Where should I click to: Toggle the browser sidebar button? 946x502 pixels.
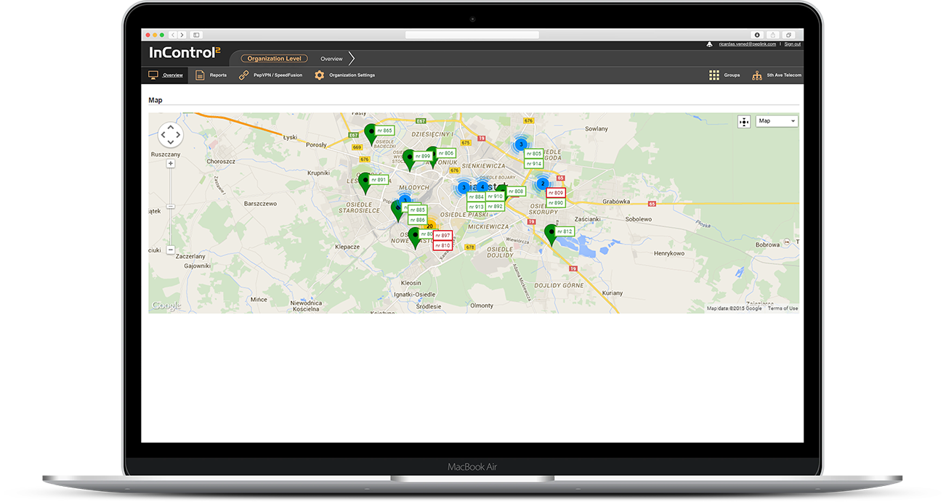pyautogui.click(x=196, y=35)
